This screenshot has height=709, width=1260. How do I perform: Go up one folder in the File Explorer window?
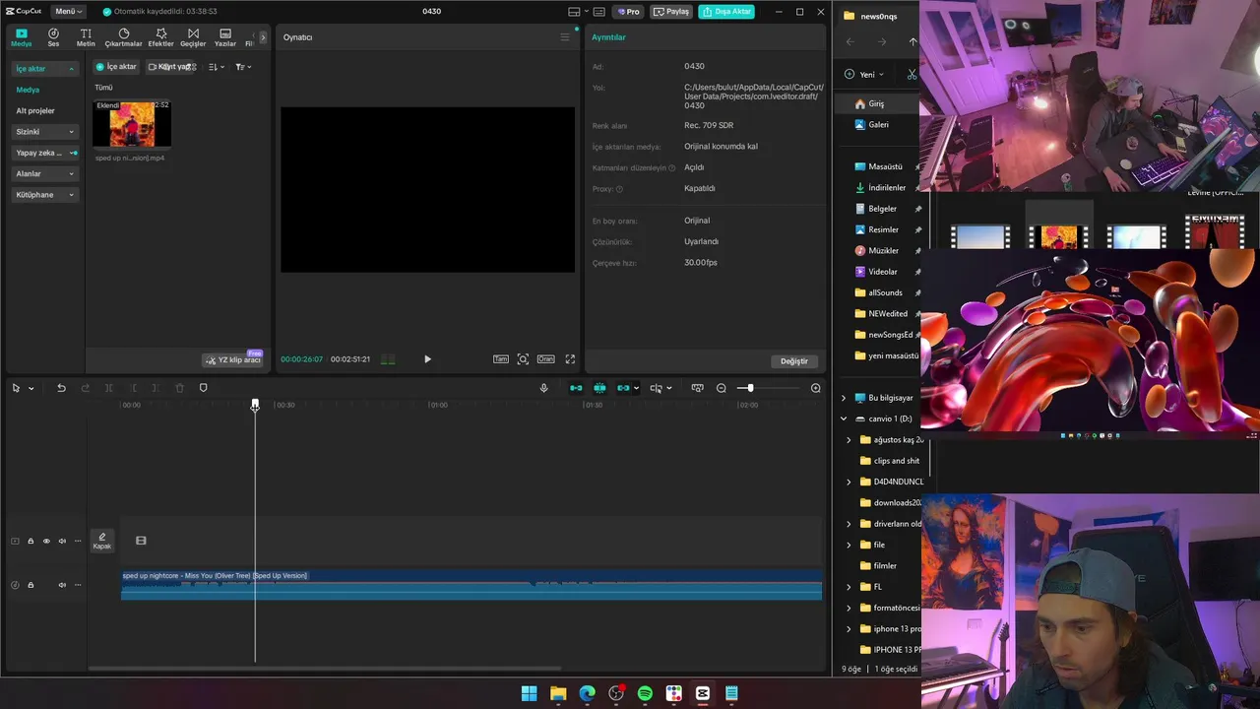point(913,41)
